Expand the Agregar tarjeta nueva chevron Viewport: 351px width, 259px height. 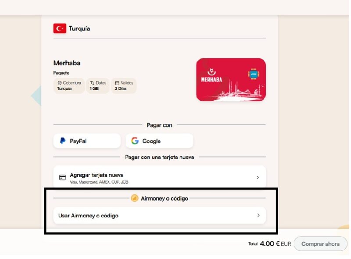258,177
